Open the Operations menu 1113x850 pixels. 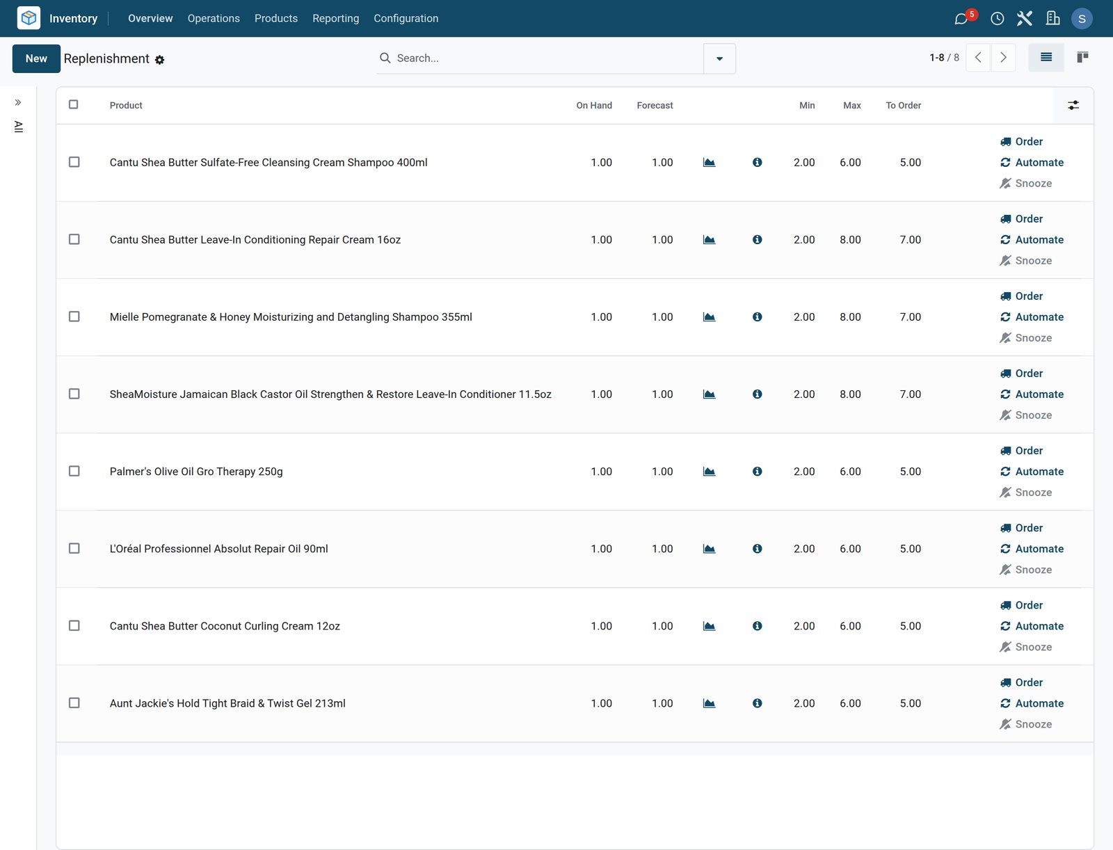pos(214,19)
